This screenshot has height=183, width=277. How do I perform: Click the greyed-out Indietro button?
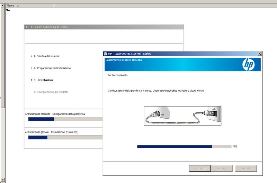tap(200, 169)
